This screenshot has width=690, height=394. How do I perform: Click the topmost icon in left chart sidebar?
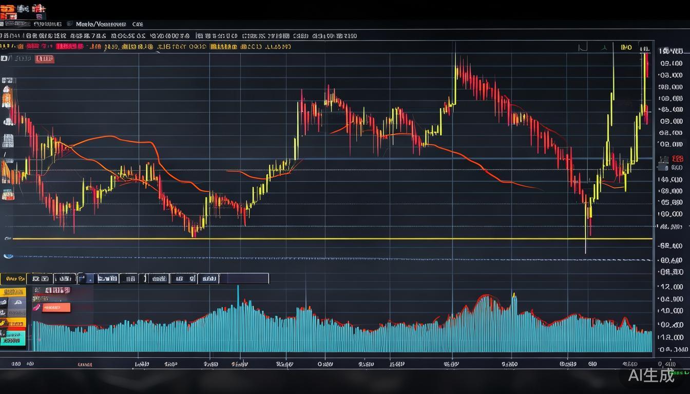tap(8, 81)
